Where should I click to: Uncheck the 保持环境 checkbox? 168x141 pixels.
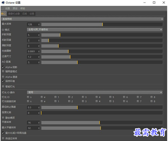(x=3, y=81)
